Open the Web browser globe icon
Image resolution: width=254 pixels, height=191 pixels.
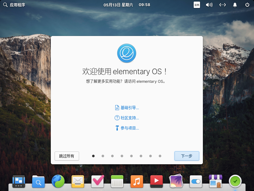point(58,181)
